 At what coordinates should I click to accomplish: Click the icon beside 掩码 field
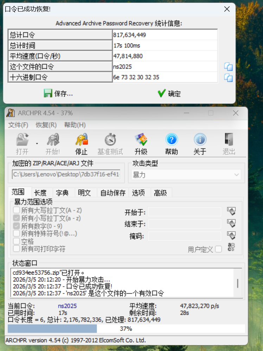231,235
